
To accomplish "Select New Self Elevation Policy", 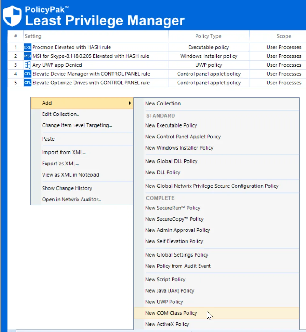I will coord(174,241).
